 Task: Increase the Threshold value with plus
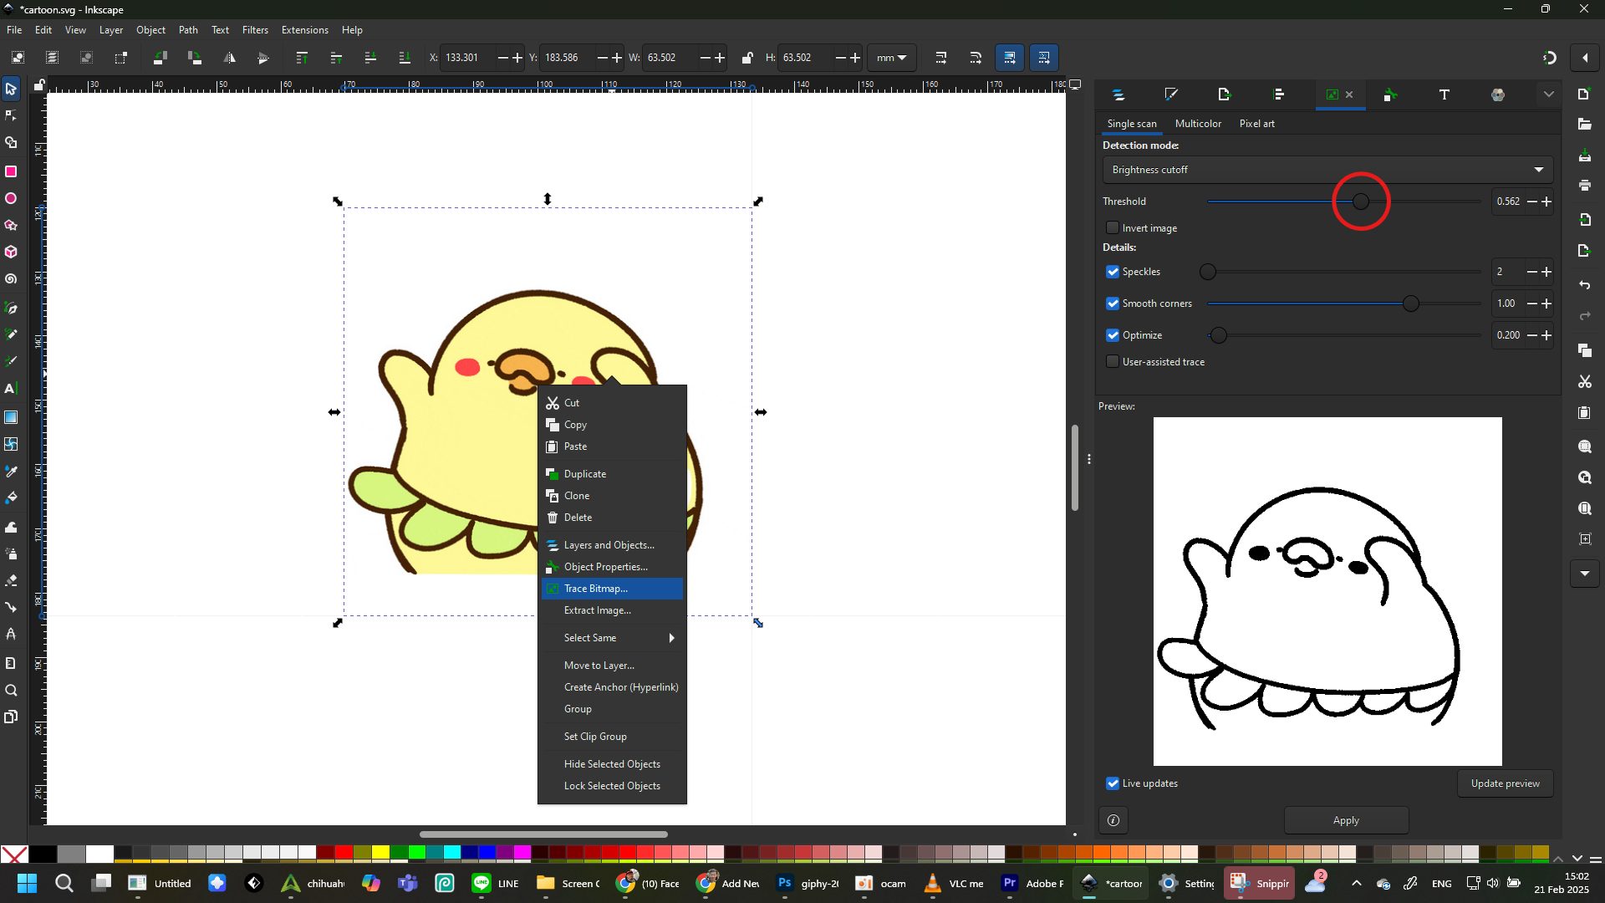click(1546, 202)
